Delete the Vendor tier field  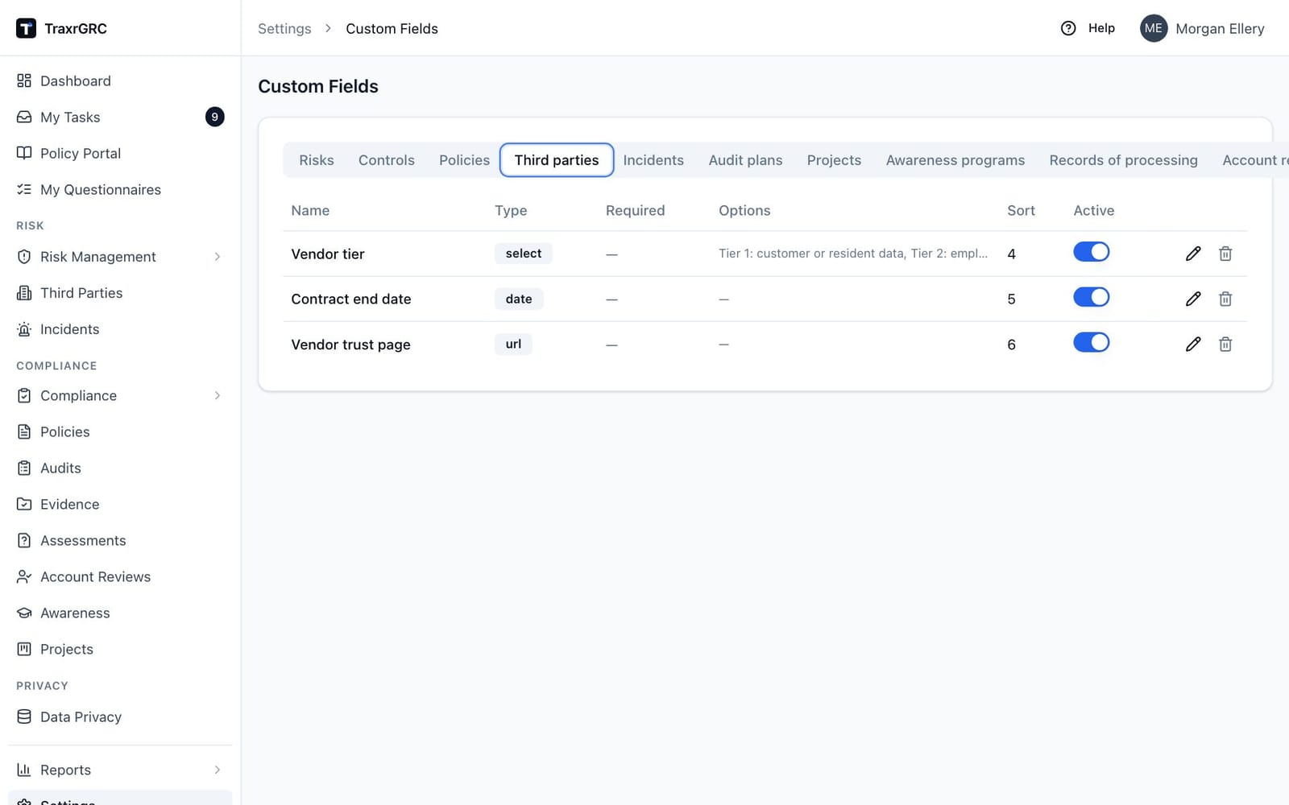click(1225, 254)
